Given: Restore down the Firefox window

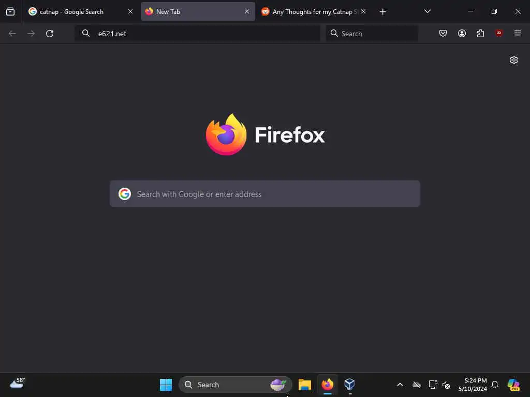Looking at the screenshot, I should (494, 11).
